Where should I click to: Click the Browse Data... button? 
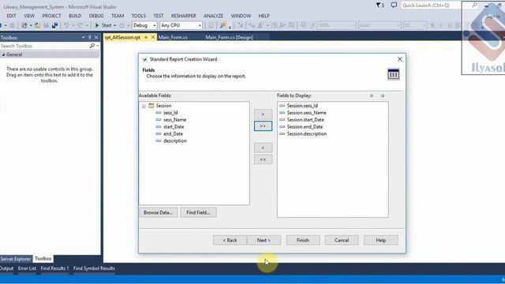158,212
